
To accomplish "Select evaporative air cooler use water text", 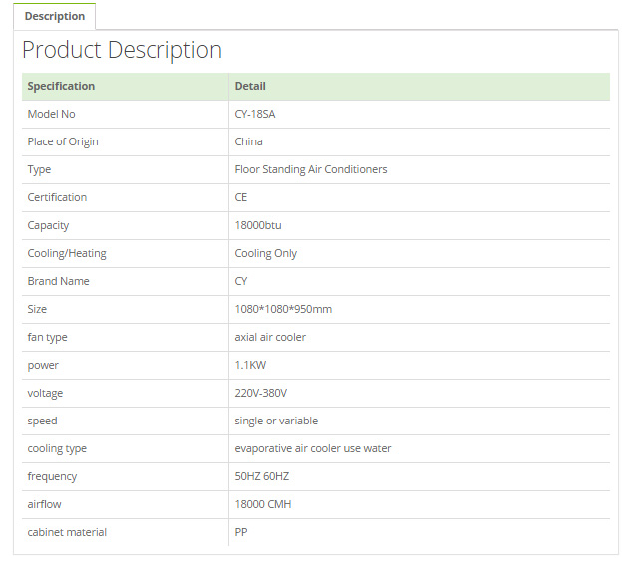I will click(313, 448).
